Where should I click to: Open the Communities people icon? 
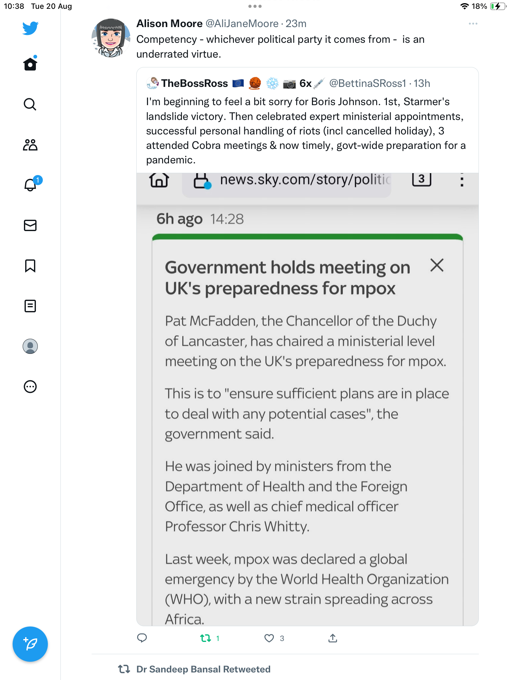[x=30, y=145]
